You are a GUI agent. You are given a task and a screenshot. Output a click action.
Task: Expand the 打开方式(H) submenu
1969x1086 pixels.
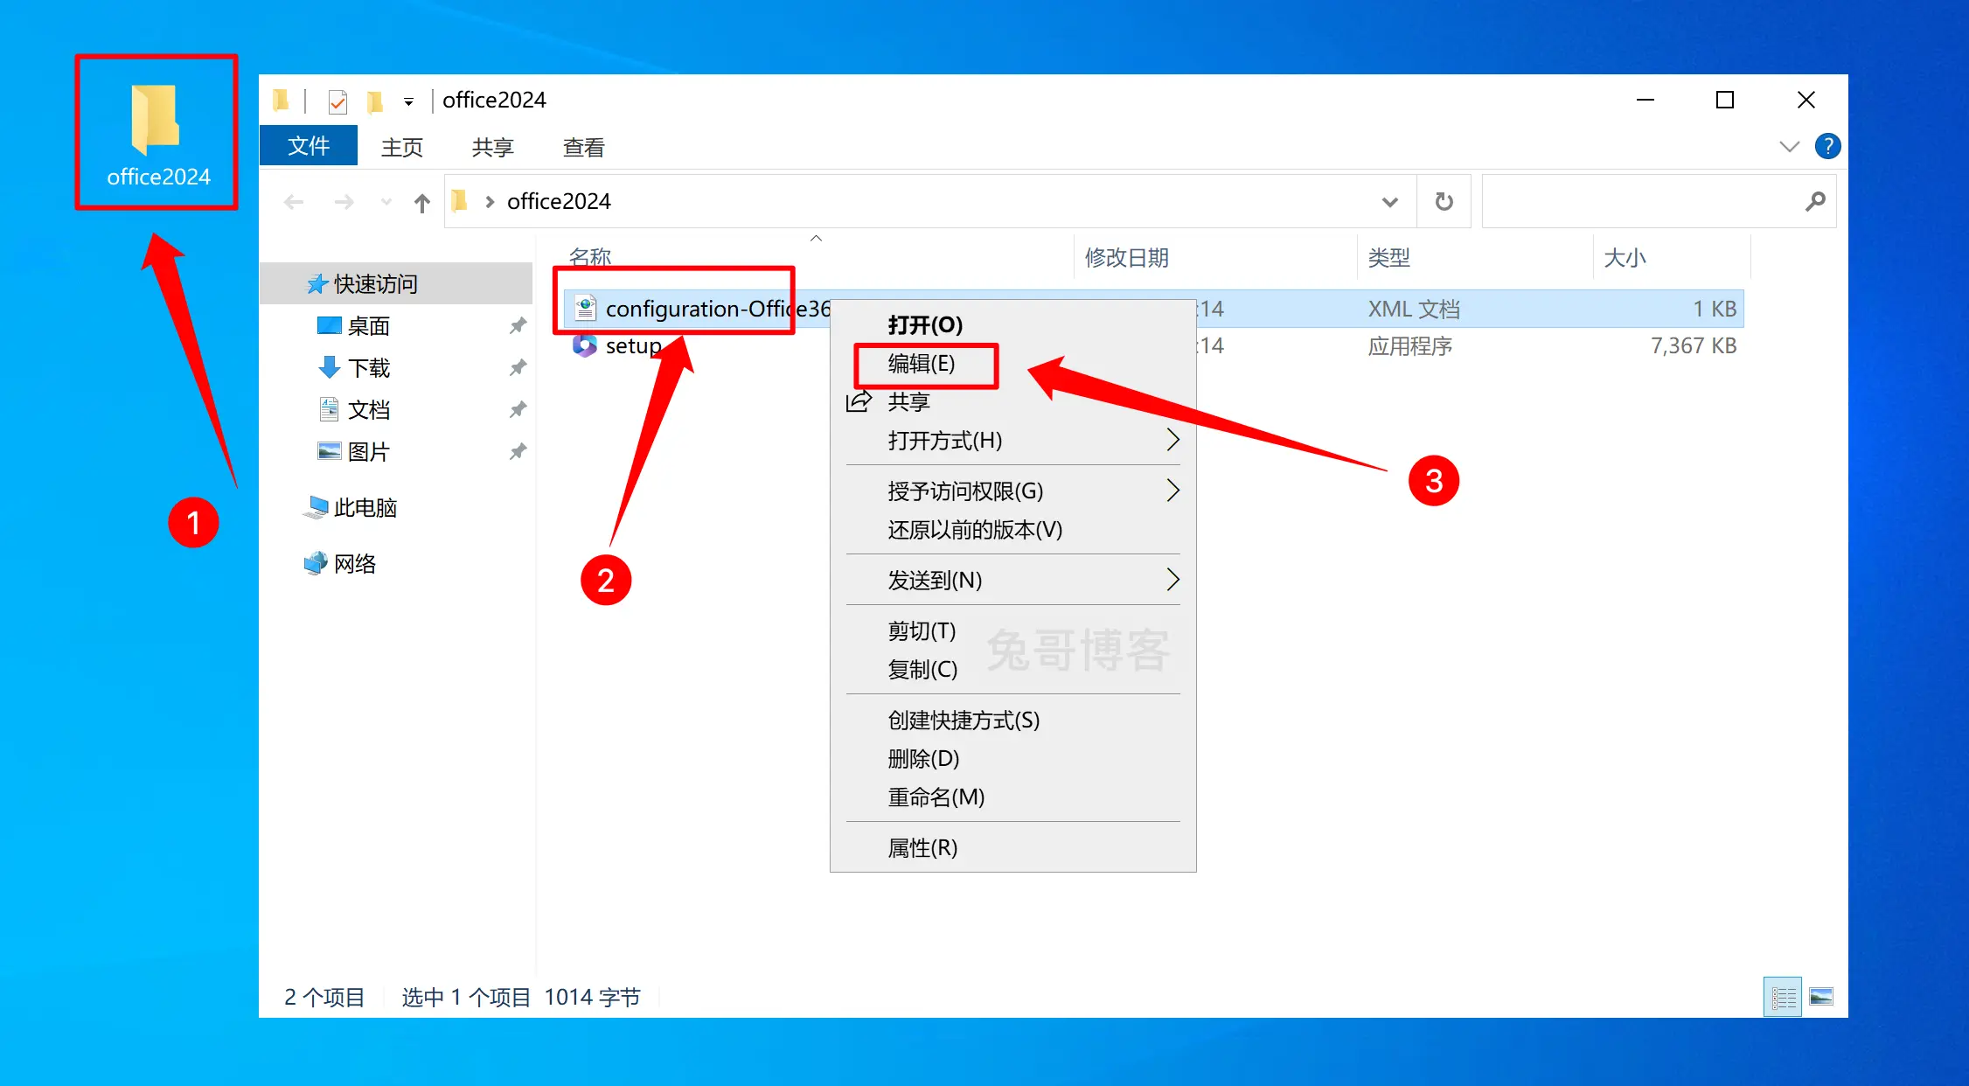(1012, 440)
